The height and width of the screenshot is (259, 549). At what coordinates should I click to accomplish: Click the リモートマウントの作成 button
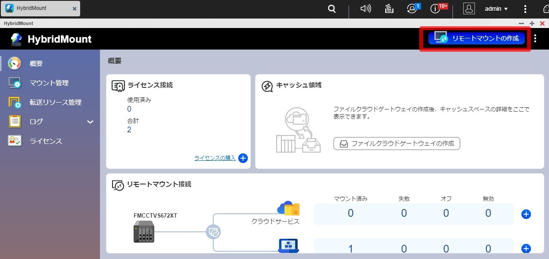pyautogui.click(x=477, y=38)
